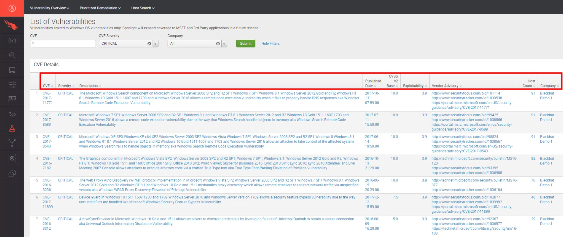Open securityfocus.com/bid/102077 advisory link
The image size is (563, 237).
coord(466,197)
